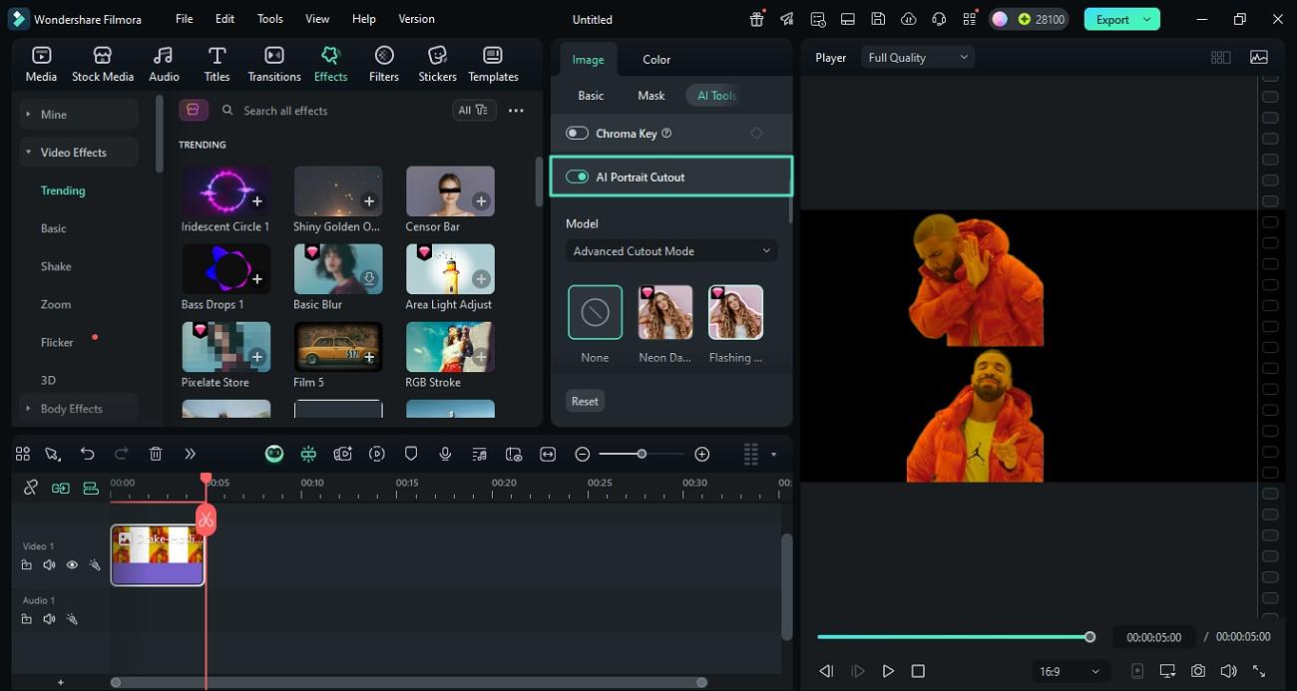Click the Chroma Key help icon
The image size is (1297, 691).
click(666, 133)
